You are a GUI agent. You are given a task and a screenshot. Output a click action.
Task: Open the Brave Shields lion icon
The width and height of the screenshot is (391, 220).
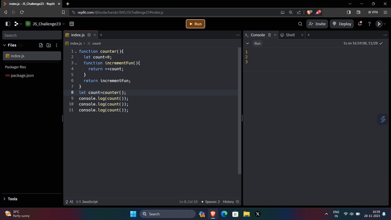(x=309, y=12)
